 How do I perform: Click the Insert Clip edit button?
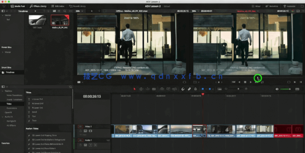click(162, 89)
